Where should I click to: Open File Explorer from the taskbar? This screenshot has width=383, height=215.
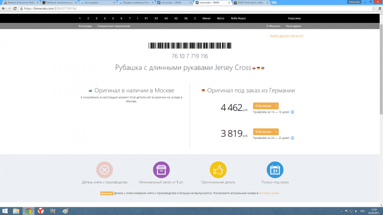pos(16,211)
